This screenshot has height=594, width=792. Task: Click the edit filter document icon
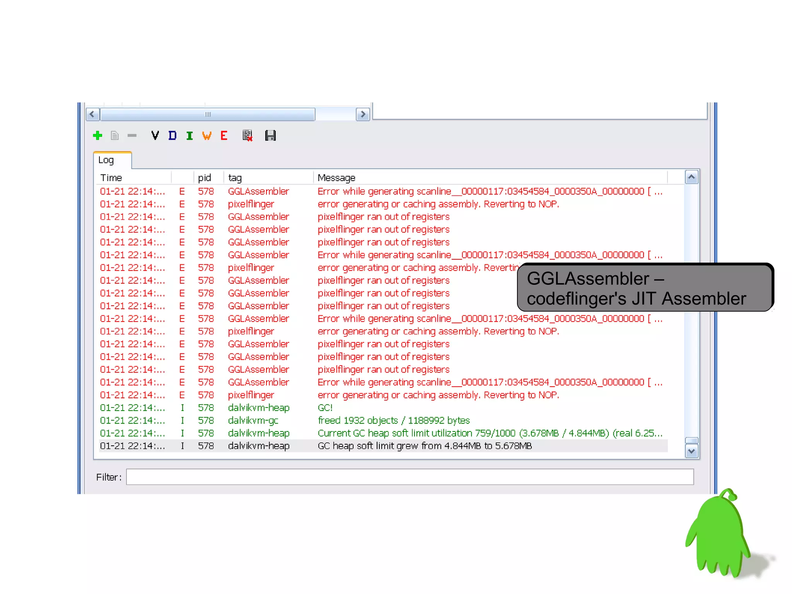tap(114, 135)
